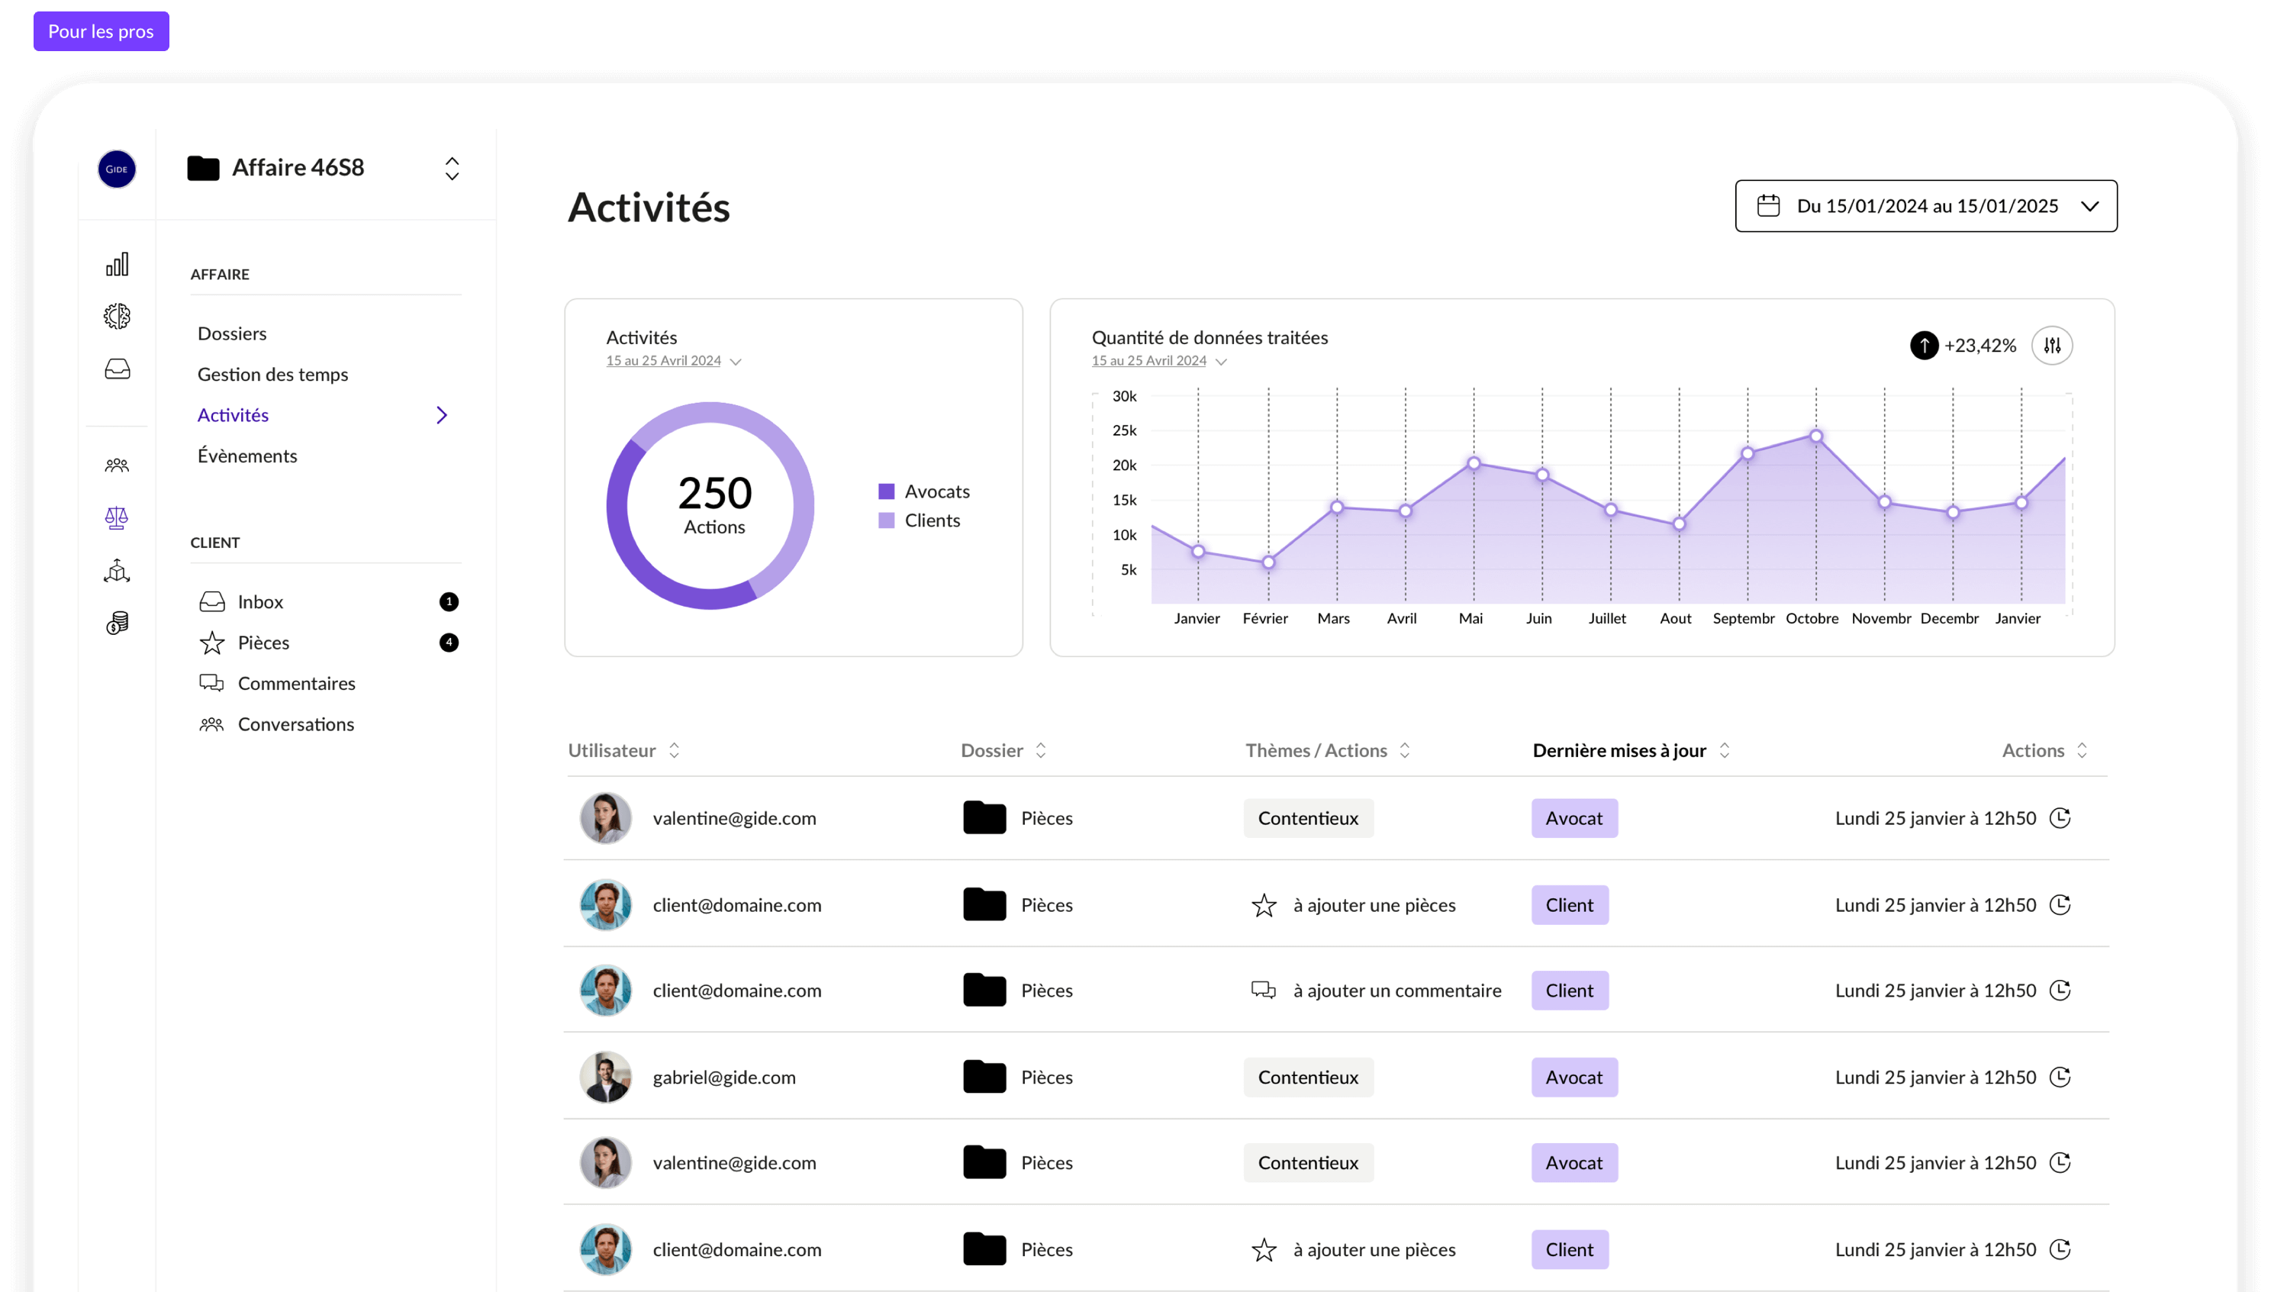The width and height of the screenshot is (2271, 1292).
Task: Click the coins stack icon in sidebar
Action: pos(117,623)
